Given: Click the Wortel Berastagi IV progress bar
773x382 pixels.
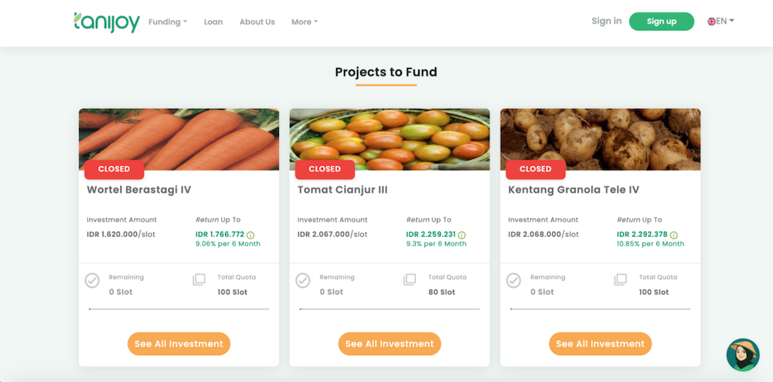Looking at the screenshot, I should [179, 309].
